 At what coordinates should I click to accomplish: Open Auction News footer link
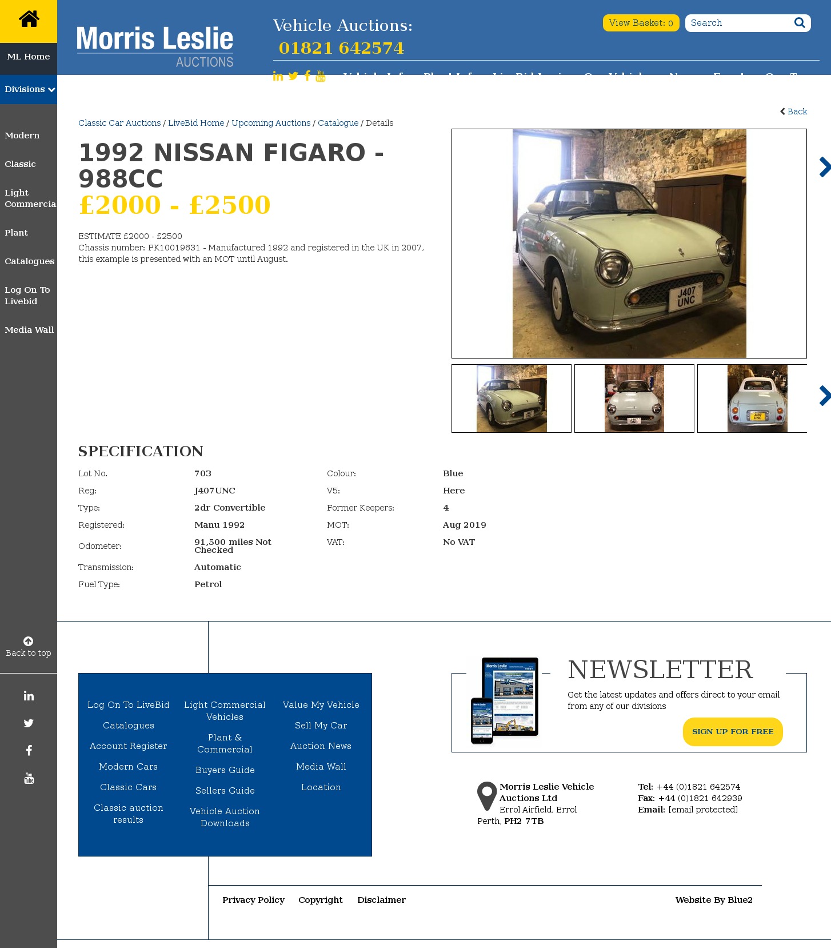pyautogui.click(x=321, y=746)
